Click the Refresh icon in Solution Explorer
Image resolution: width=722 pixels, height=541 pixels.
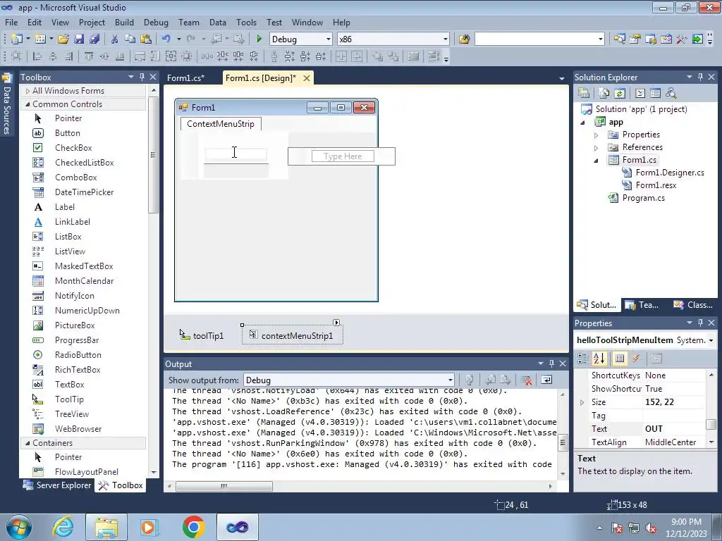tap(620, 94)
